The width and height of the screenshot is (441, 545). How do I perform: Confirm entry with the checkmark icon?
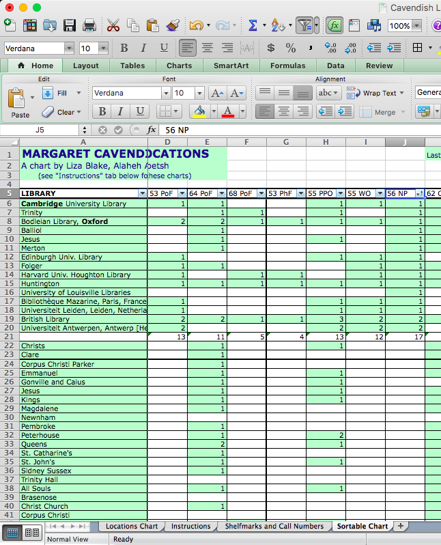119,130
